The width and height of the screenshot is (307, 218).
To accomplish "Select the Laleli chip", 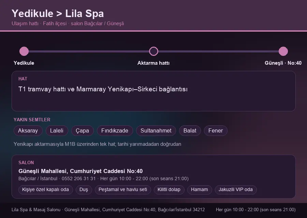I will [57, 130].
